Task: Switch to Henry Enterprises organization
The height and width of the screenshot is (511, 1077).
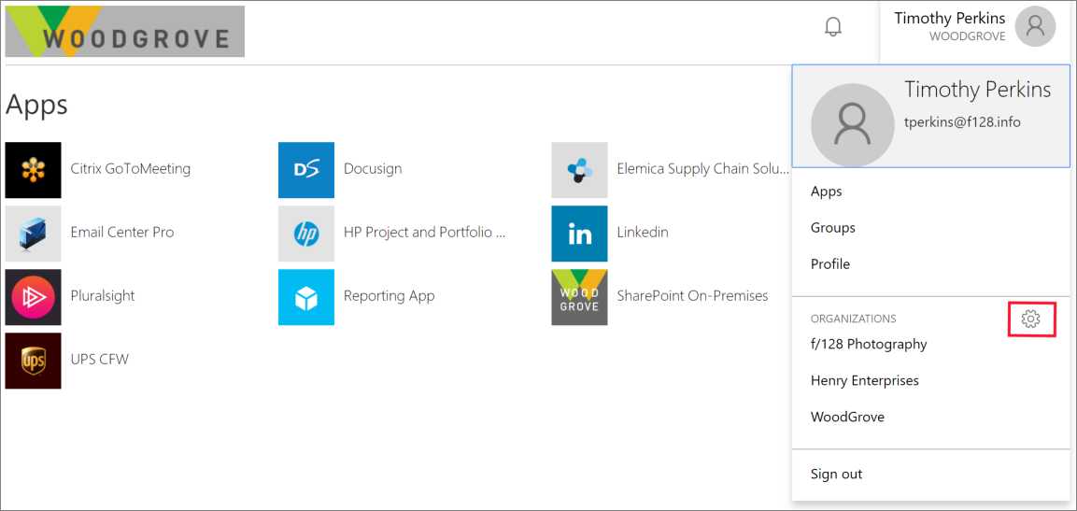Action: [x=865, y=380]
